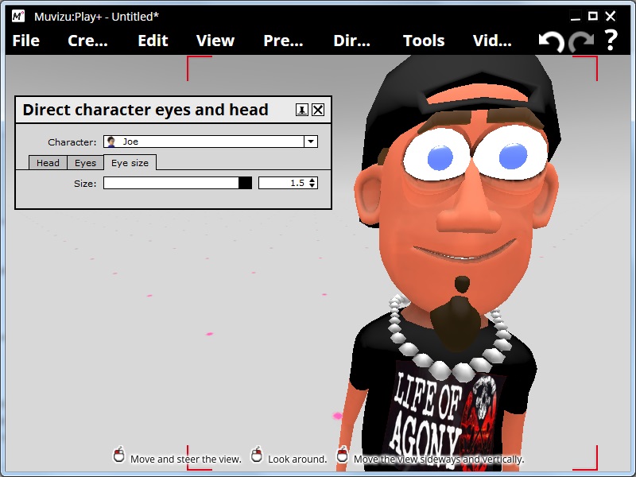
Task: Open the Tools menu
Action: pyautogui.click(x=424, y=41)
